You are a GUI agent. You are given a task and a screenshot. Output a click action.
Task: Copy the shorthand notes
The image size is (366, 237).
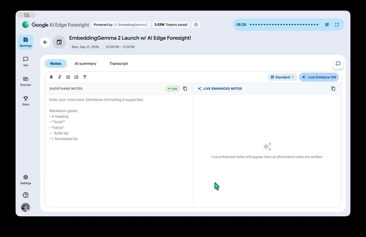(185, 89)
